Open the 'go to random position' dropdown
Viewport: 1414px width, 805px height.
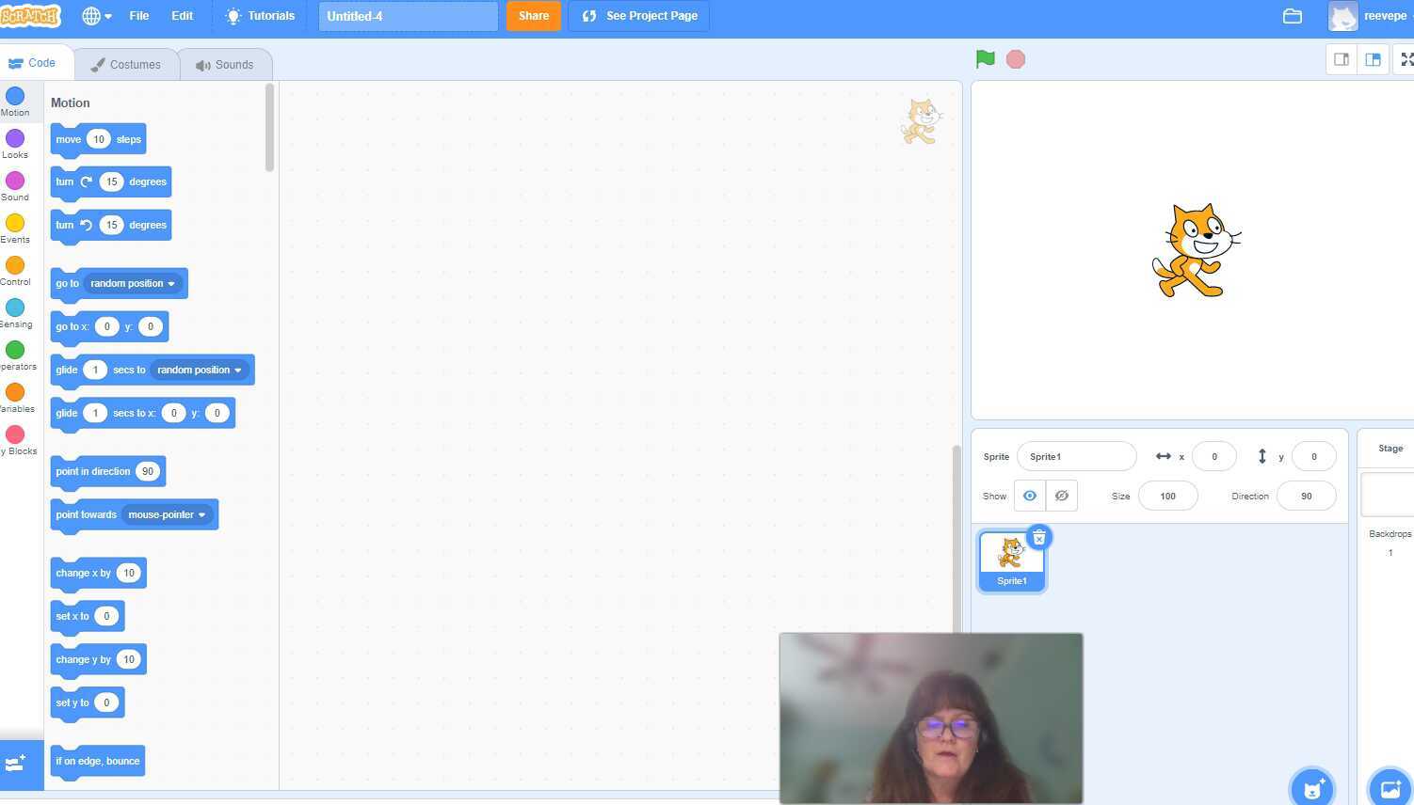171,283
